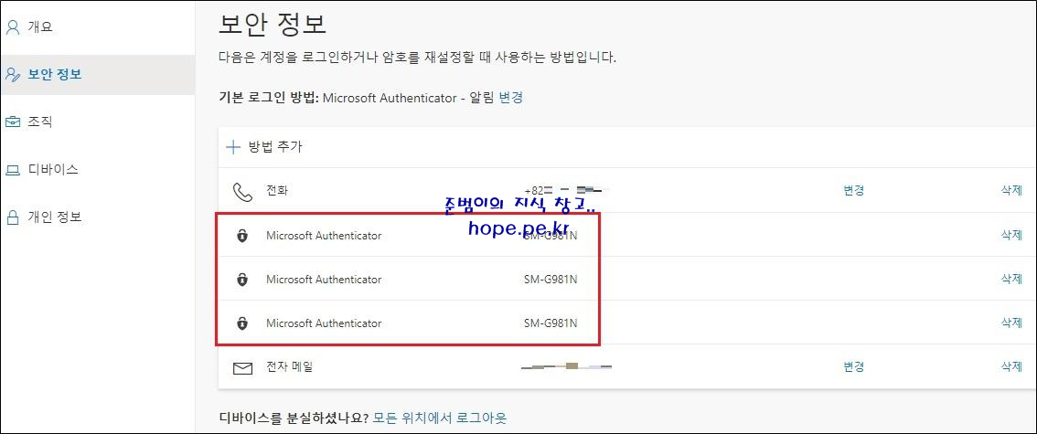
Task: Click 삭제 in the 전자 메일 row
Action: coord(1012,366)
